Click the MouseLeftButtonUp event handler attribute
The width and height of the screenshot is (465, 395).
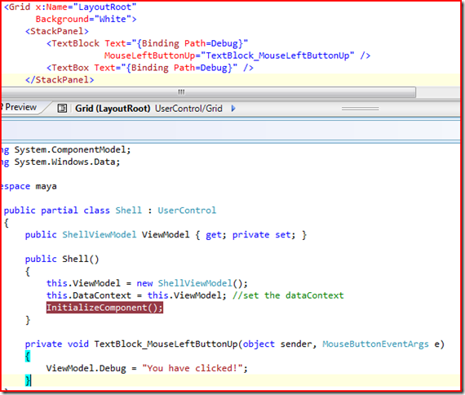(229, 55)
